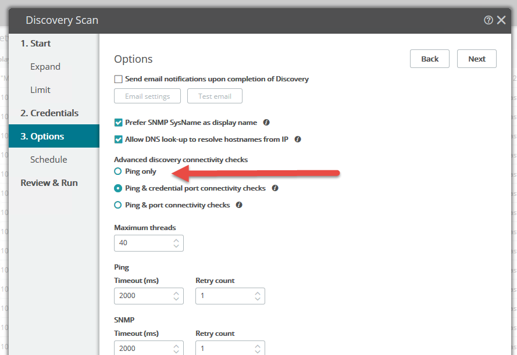Select Ping & credential port connectivity checks
Image resolution: width=517 pixels, height=355 pixels.
pyautogui.click(x=117, y=188)
